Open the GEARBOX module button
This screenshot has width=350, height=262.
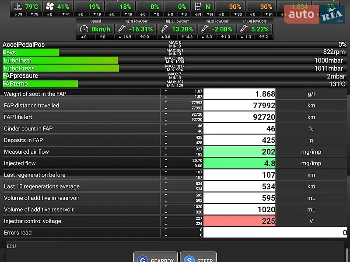[155, 257]
